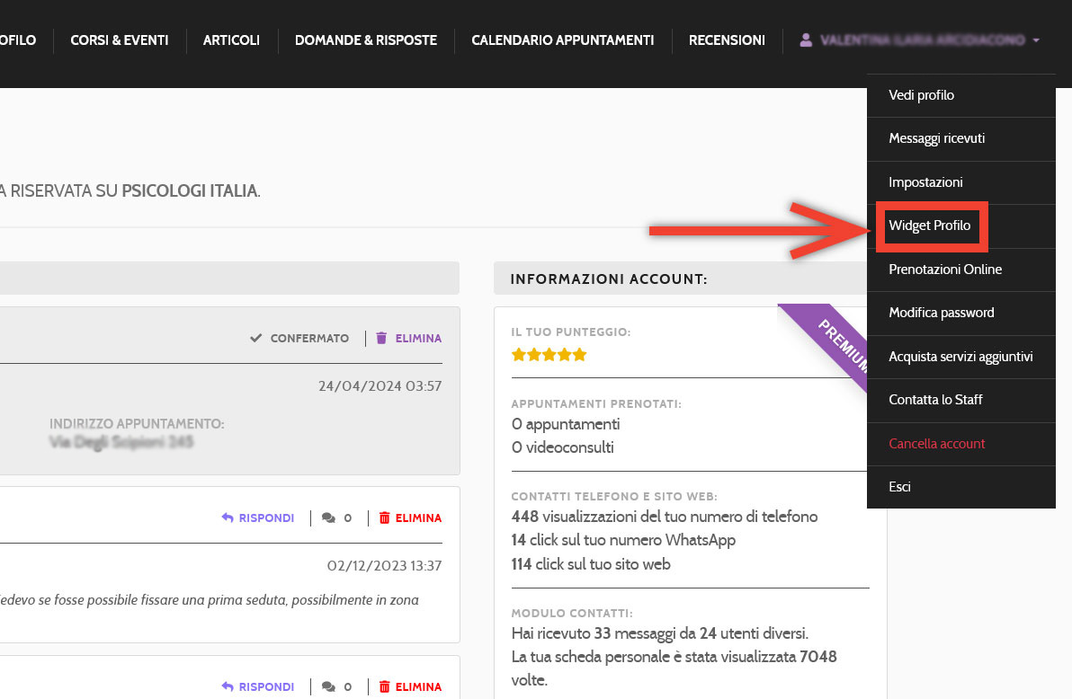This screenshot has height=699, width=1072.
Task: Open the Recensioni navigation tab
Action: click(727, 40)
